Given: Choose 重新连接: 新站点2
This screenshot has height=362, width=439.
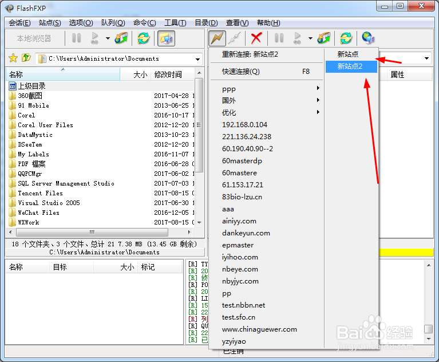Looking at the screenshot, I should (x=267, y=54).
